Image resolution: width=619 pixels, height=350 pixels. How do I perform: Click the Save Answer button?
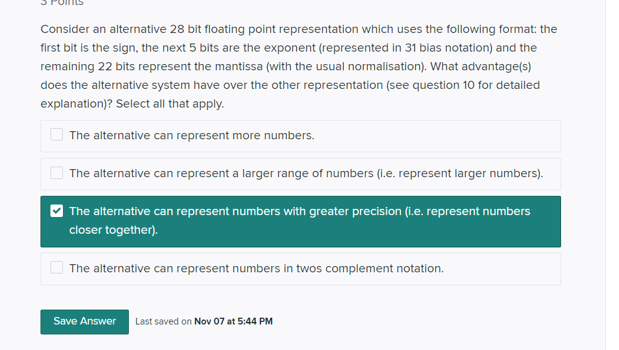(x=85, y=321)
